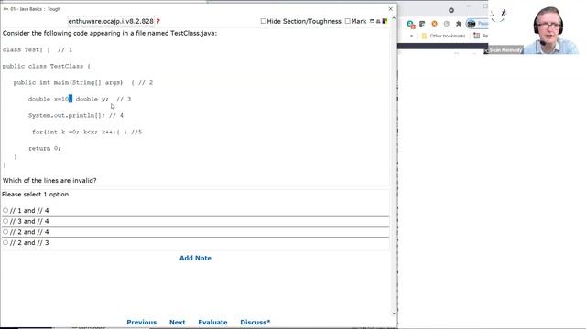Select the option '// 2 and // 4'
586x329 pixels.
[5, 232]
